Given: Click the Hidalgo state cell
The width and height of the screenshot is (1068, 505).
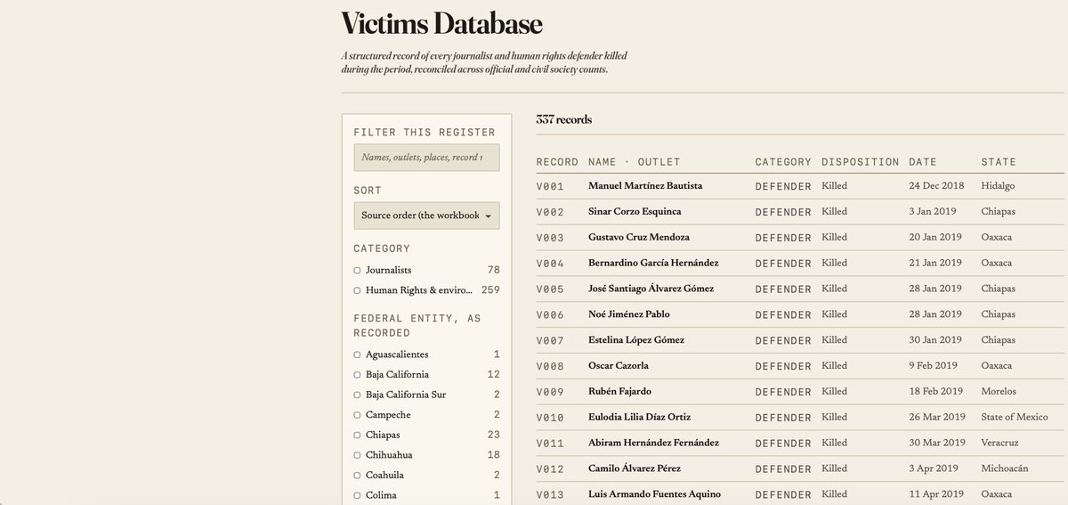Looking at the screenshot, I should pyautogui.click(x=998, y=186).
